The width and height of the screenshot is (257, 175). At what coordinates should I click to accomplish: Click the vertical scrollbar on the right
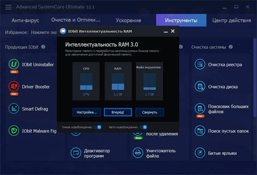(x=255, y=77)
